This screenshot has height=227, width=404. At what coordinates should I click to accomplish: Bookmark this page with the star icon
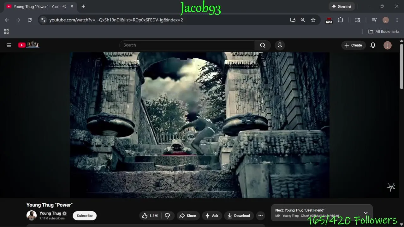point(313,20)
